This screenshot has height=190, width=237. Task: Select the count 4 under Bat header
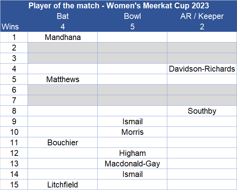tap(63, 27)
